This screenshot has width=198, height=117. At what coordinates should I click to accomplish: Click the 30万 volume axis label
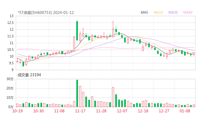pyautogui.click(x=10, y=79)
